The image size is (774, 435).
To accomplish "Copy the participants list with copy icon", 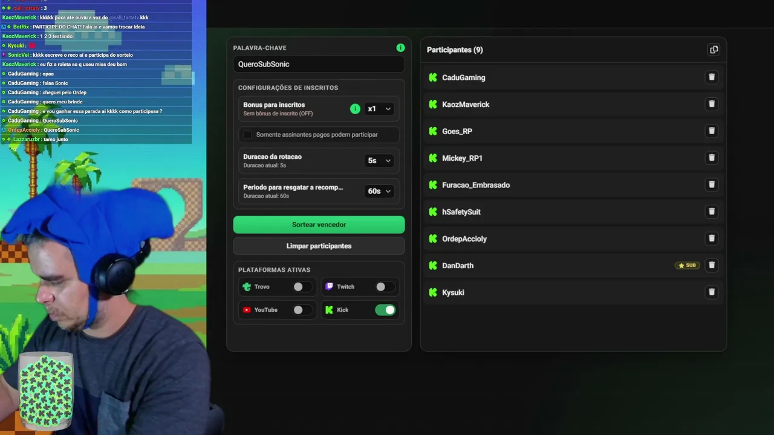I will [x=714, y=50].
